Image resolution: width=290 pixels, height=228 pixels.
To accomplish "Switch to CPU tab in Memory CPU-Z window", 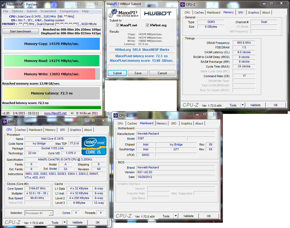I will click(187, 12).
